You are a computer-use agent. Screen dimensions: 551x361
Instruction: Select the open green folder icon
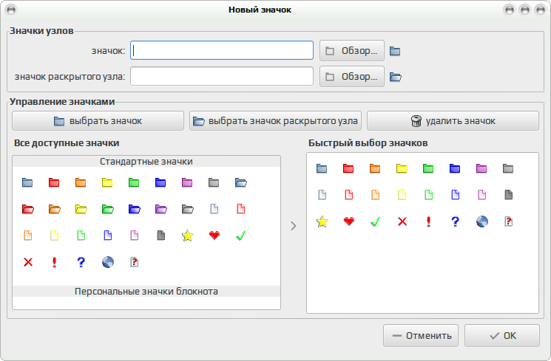pyautogui.click(x=108, y=209)
